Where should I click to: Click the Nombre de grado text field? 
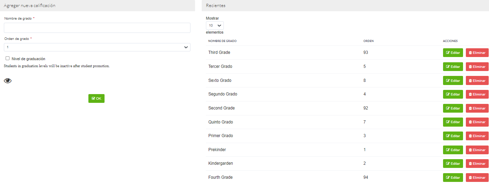coord(97,28)
